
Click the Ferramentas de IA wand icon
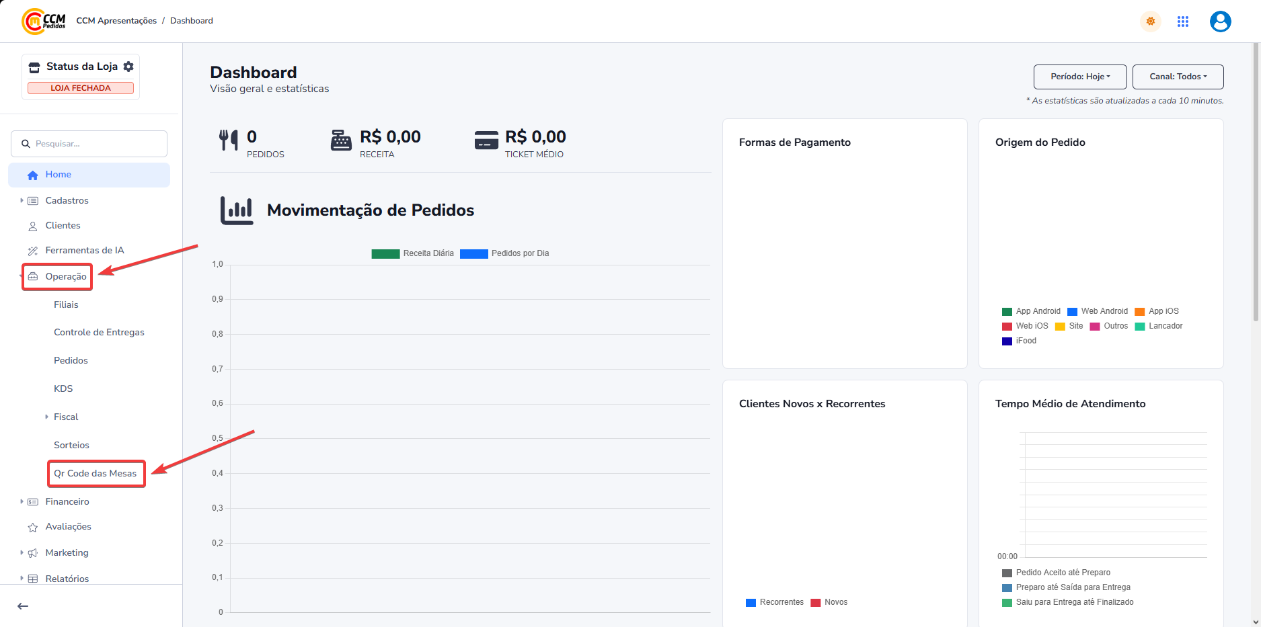[x=32, y=251]
